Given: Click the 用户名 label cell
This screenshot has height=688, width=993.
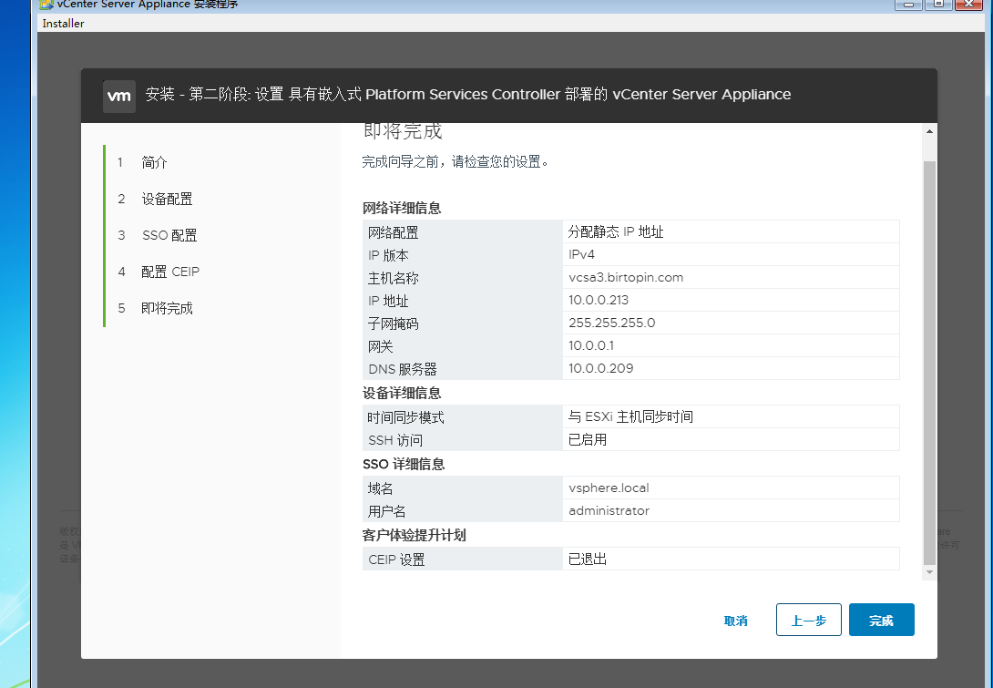Looking at the screenshot, I should point(462,510).
